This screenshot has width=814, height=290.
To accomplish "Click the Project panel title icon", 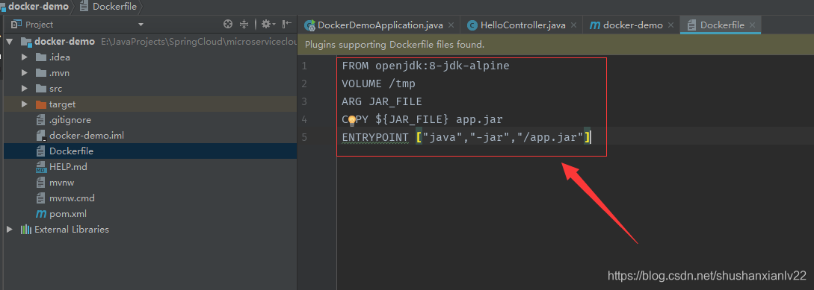I will click(16, 24).
